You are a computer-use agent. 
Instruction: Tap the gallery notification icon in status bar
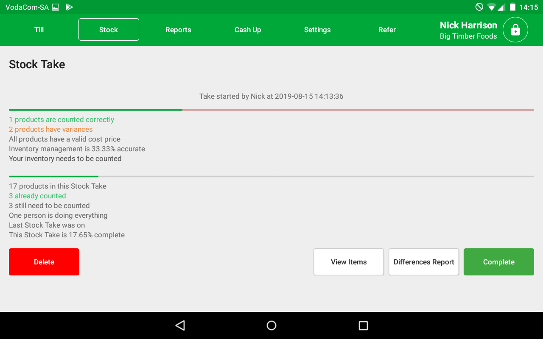[56, 7]
